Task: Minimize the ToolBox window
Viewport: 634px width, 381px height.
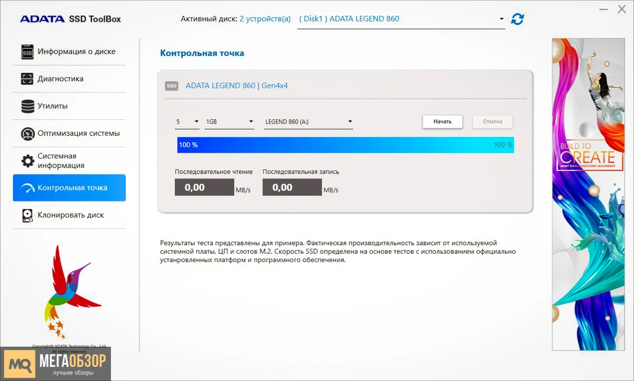Action: click(x=604, y=9)
